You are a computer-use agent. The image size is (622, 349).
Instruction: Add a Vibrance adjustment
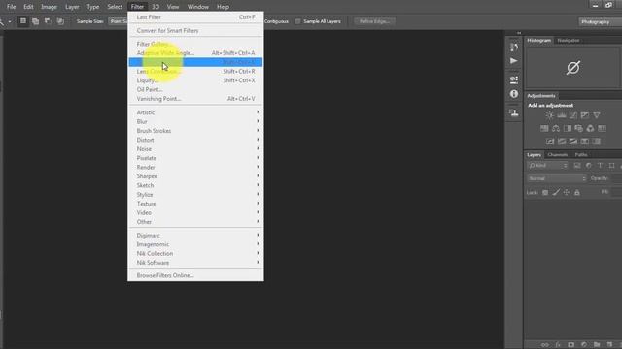[x=597, y=115]
